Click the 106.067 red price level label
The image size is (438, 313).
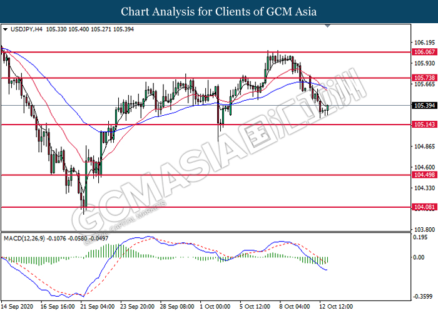(x=424, y=52)
